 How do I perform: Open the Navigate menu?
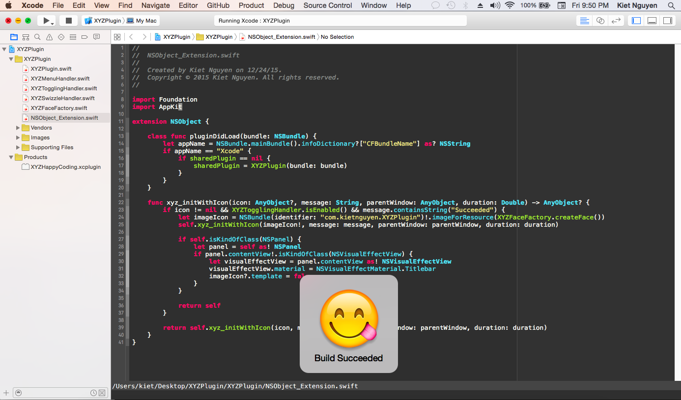click(x=155, y=5)
